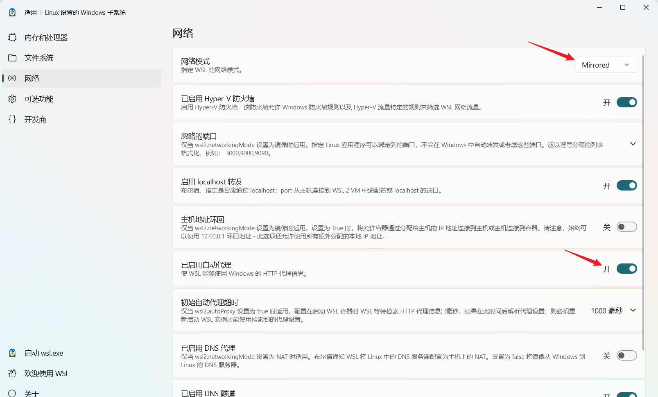Click the 主机地址环回 setting title
The height and width of the screenshot is (397, 658).
point(202,219)
